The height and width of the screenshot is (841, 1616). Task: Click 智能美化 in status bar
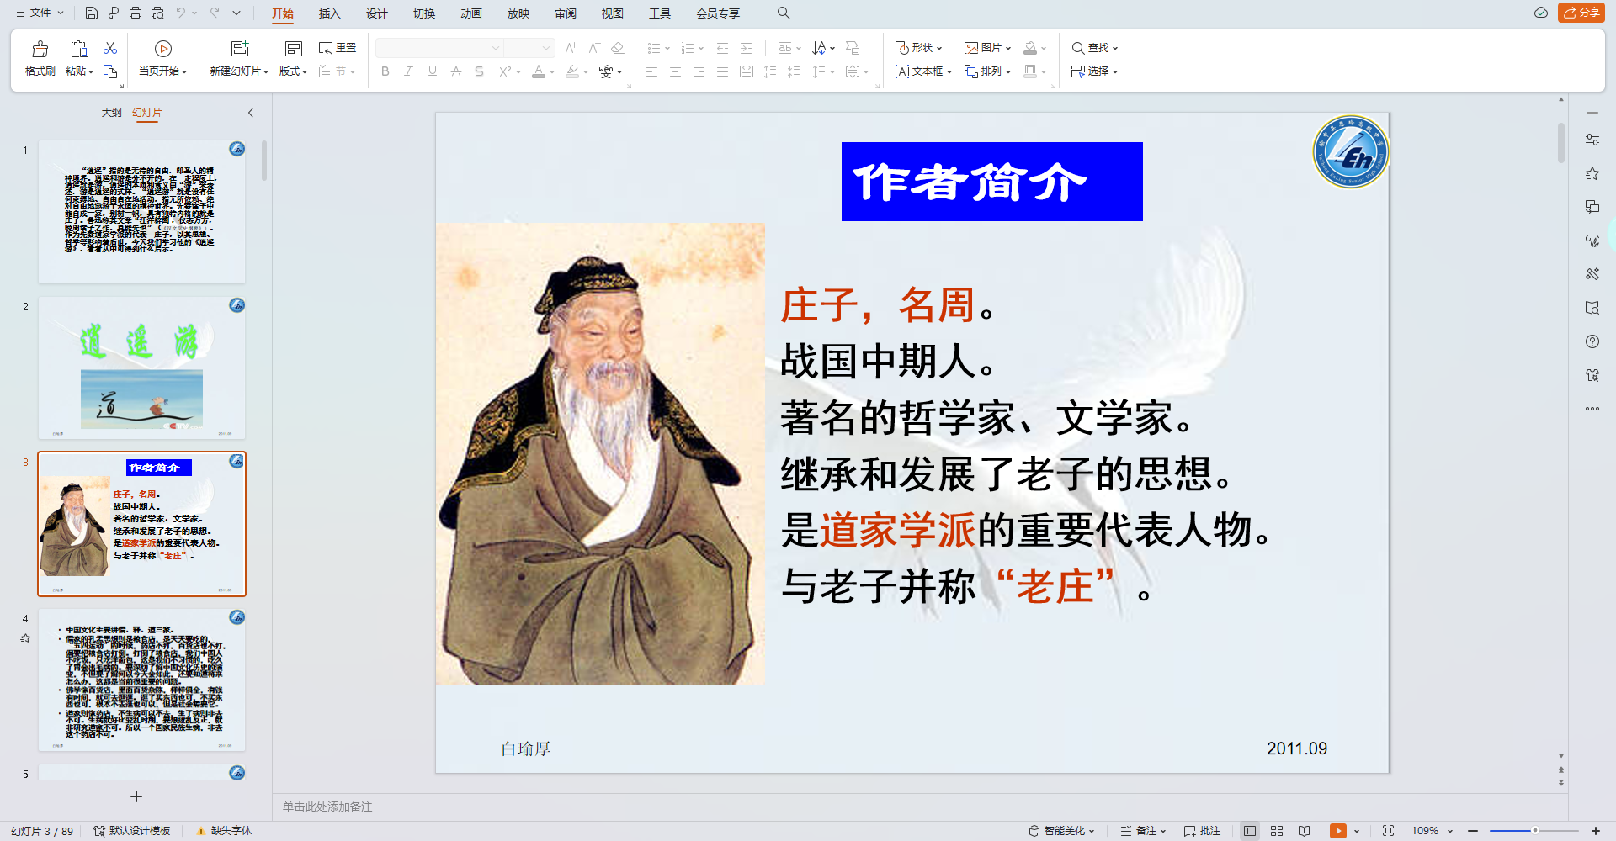[x=1061, y=831]
